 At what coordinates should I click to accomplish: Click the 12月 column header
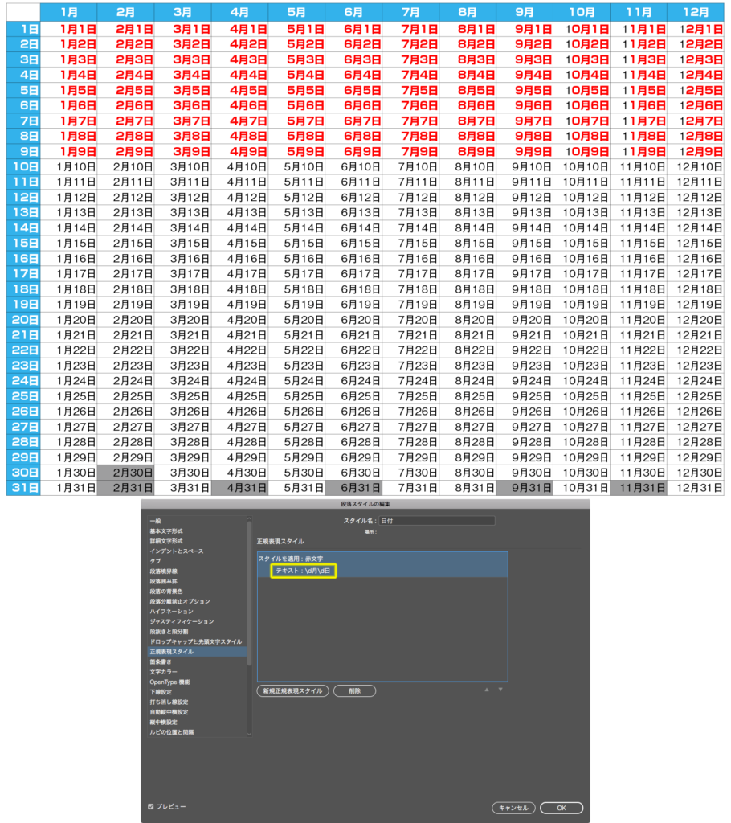point(696,12)
